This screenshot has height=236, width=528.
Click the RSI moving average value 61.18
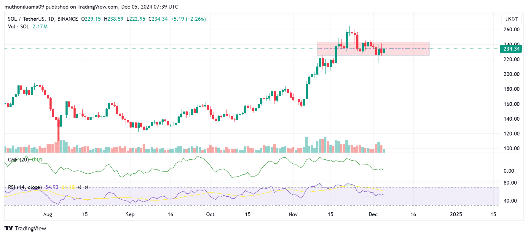(x=68, y=187)
